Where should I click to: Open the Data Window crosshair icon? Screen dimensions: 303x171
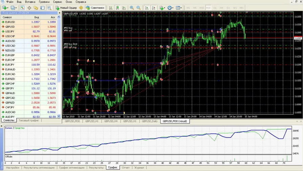(x=29, y=8)
